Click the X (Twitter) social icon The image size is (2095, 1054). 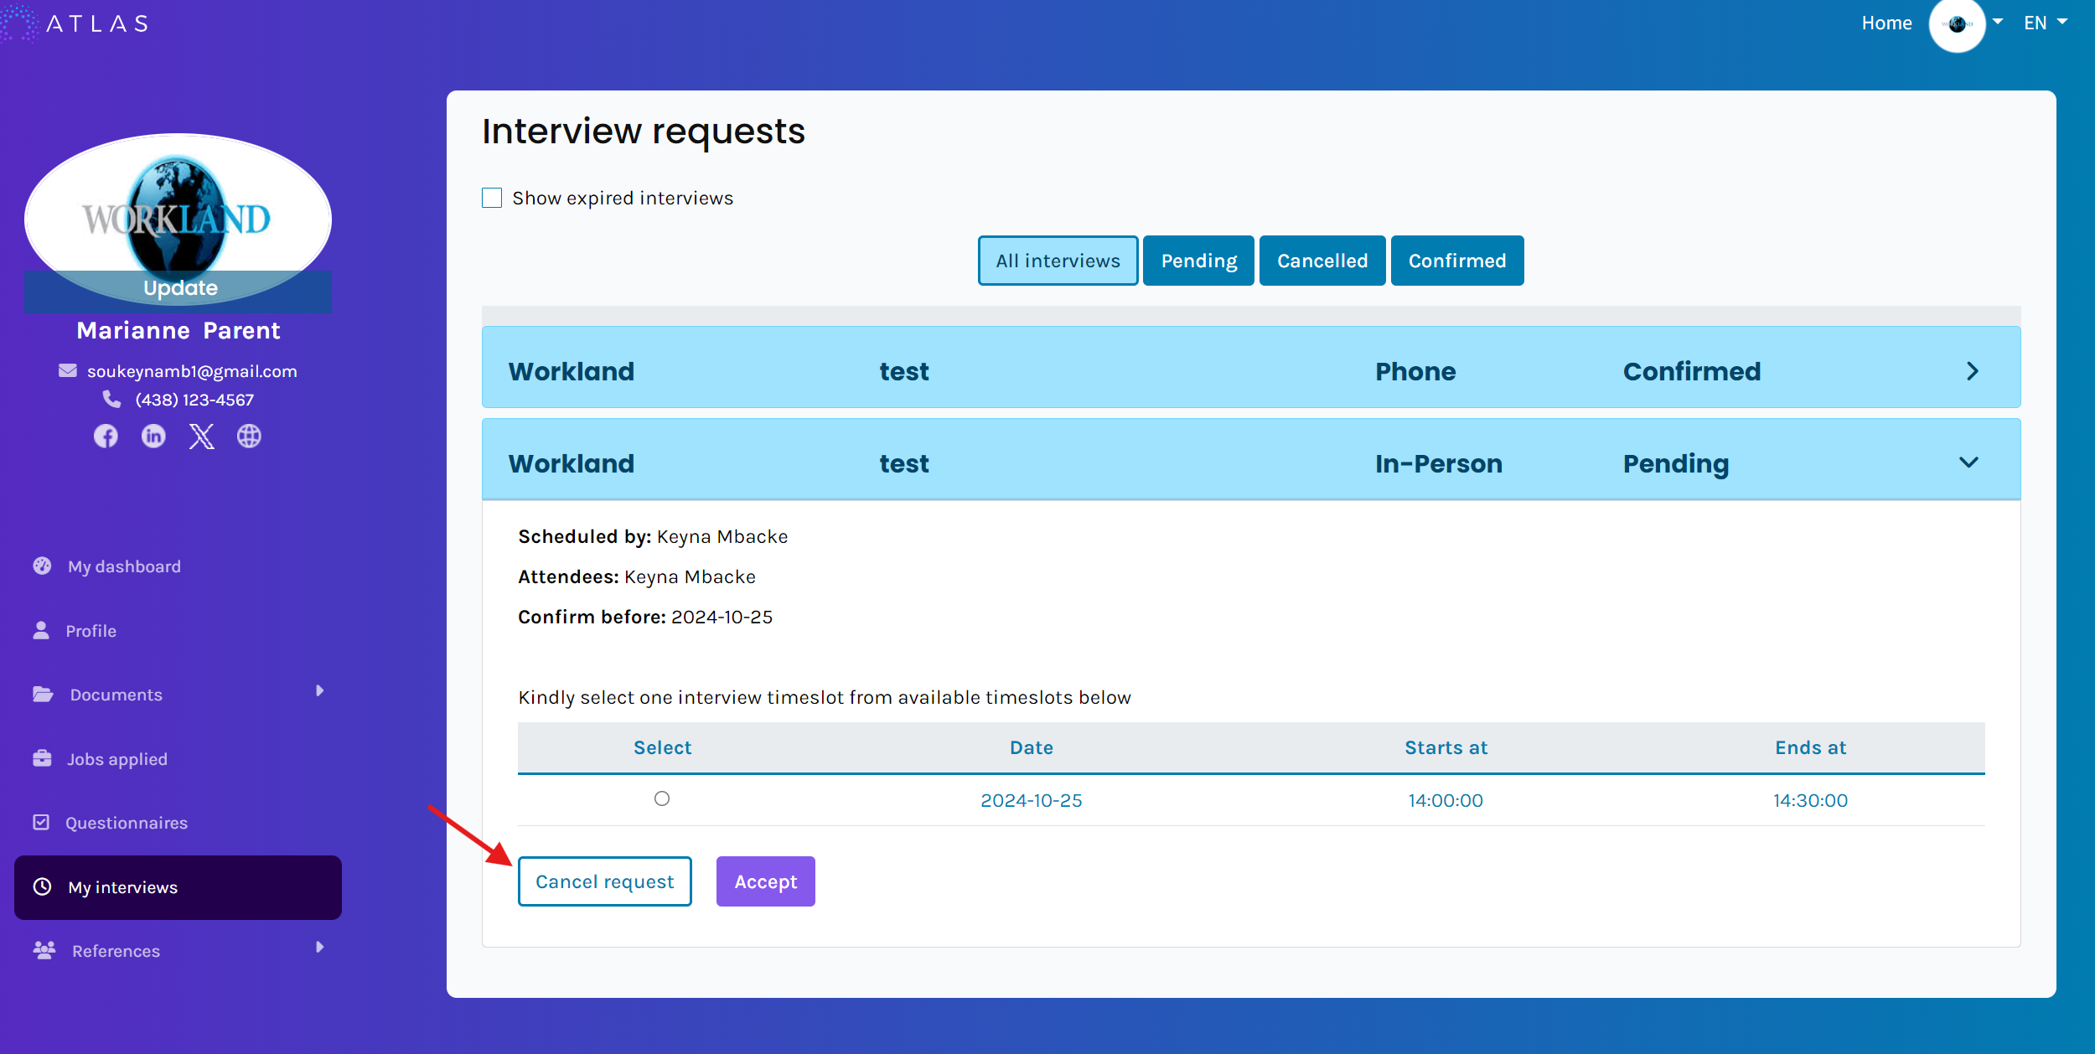pos(201,436)
